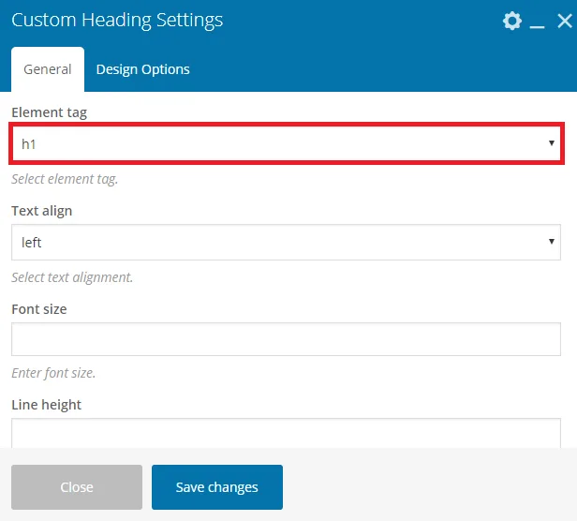This screenshot has height=521, width=577.
Task: Open the Design Options tab
Action: (x=142, y=69)
